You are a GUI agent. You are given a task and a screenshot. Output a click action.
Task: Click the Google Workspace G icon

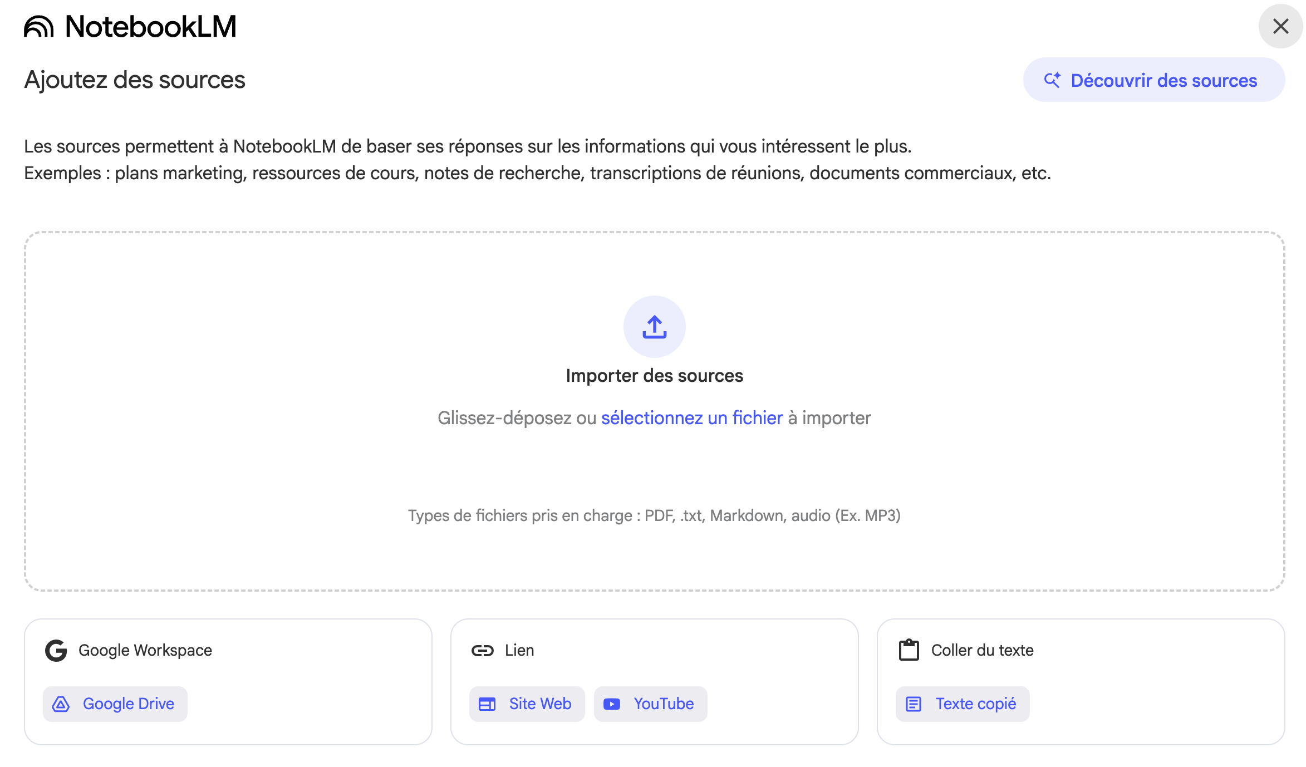[56, 650]
